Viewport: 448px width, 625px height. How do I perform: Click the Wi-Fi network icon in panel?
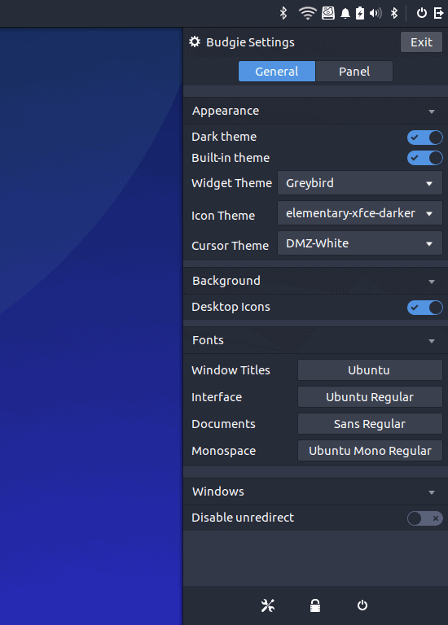307,13
